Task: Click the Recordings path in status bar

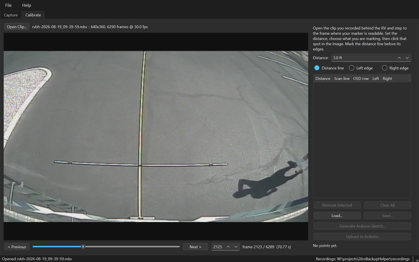Action: 363,259
